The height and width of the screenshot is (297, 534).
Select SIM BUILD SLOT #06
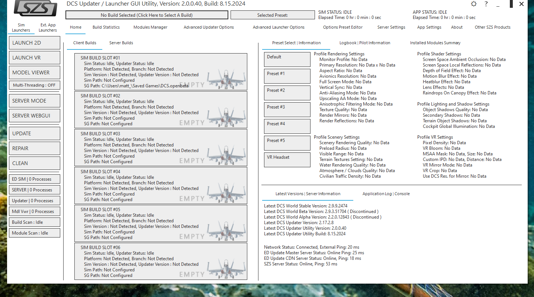point(161,261)
